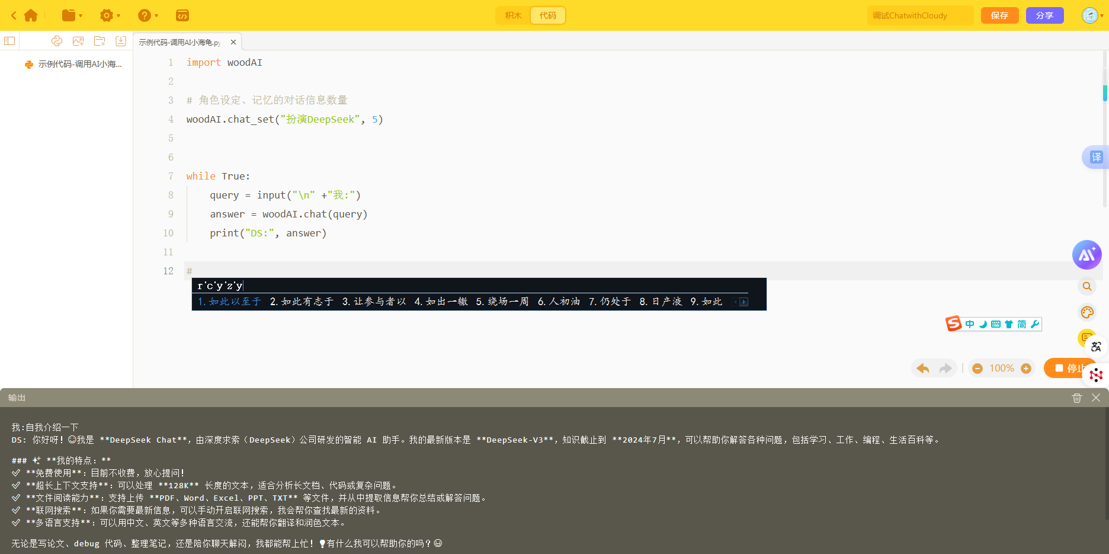Toggle Sogou Chinese/English 中 mode
Image resolution: width=1109 pixels, height=554 pixels.
[x=970, y=324]
